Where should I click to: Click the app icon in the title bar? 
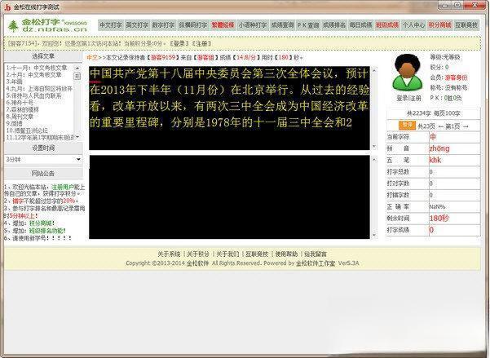[x=7, y=7]
